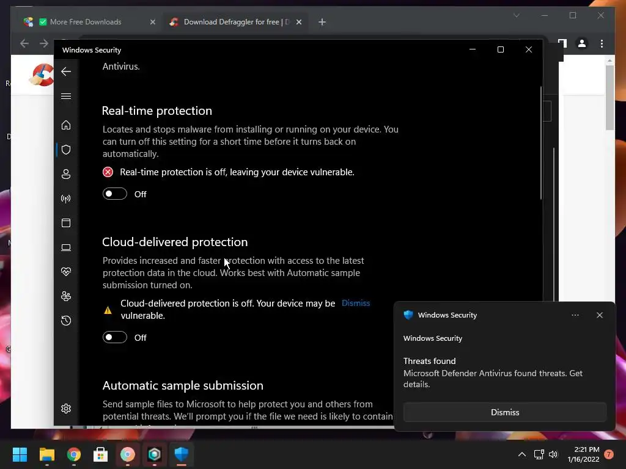Close the Download Defraggler tab
This screenshot has height=469, width=626.
click(298, 22)
